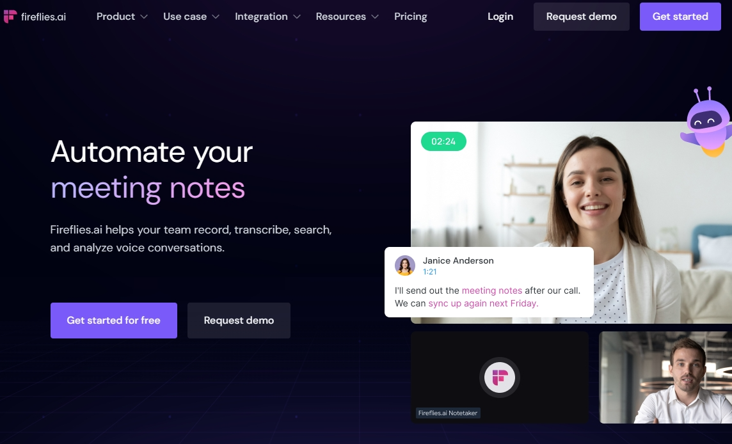Click the Get started button in the header
Screen dimensions: 732x444
pos(680,17)
